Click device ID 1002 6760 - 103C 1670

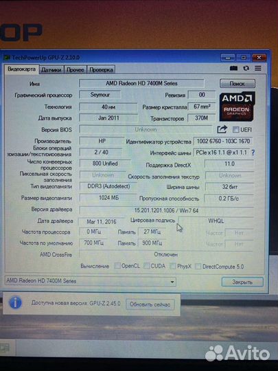(x=223, y=142)
